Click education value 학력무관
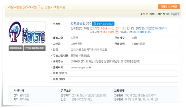 tap(24, 99)
